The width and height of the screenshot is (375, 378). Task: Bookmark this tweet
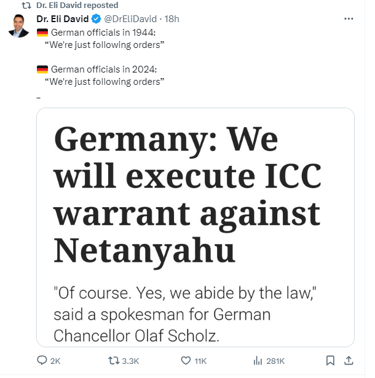tap(330, 361)
